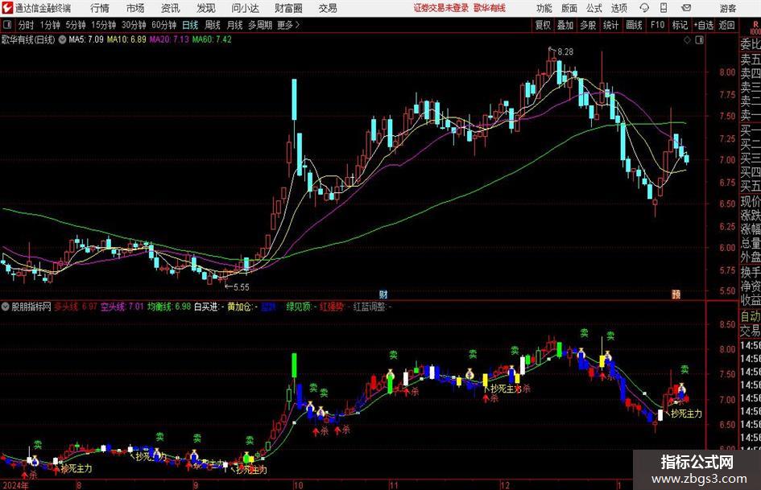Click the MA20: 7.13 label

[169, 39]
